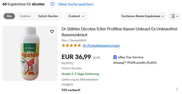The height and width of the screenshot is (94, 182).
Task: Click the EUR 36,99 price
Action: point(76,57)
